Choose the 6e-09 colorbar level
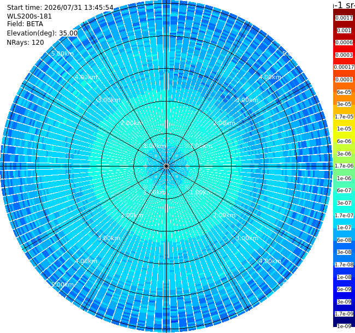This screenshot has height=333, width=355. click(x=344, y=289)
